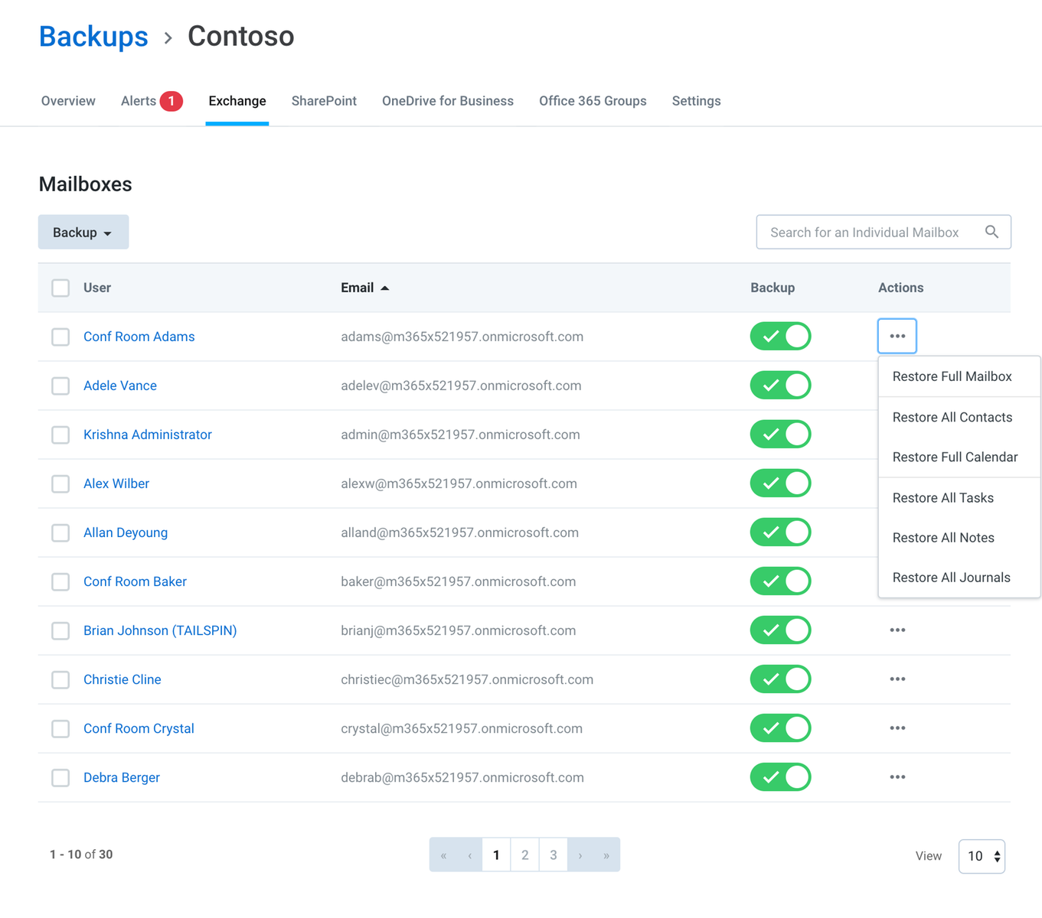Open Krishna Administrator's mailbox details
This screenshot has height=918, width=1042.
pyautogui.click(x=147, y=435)
